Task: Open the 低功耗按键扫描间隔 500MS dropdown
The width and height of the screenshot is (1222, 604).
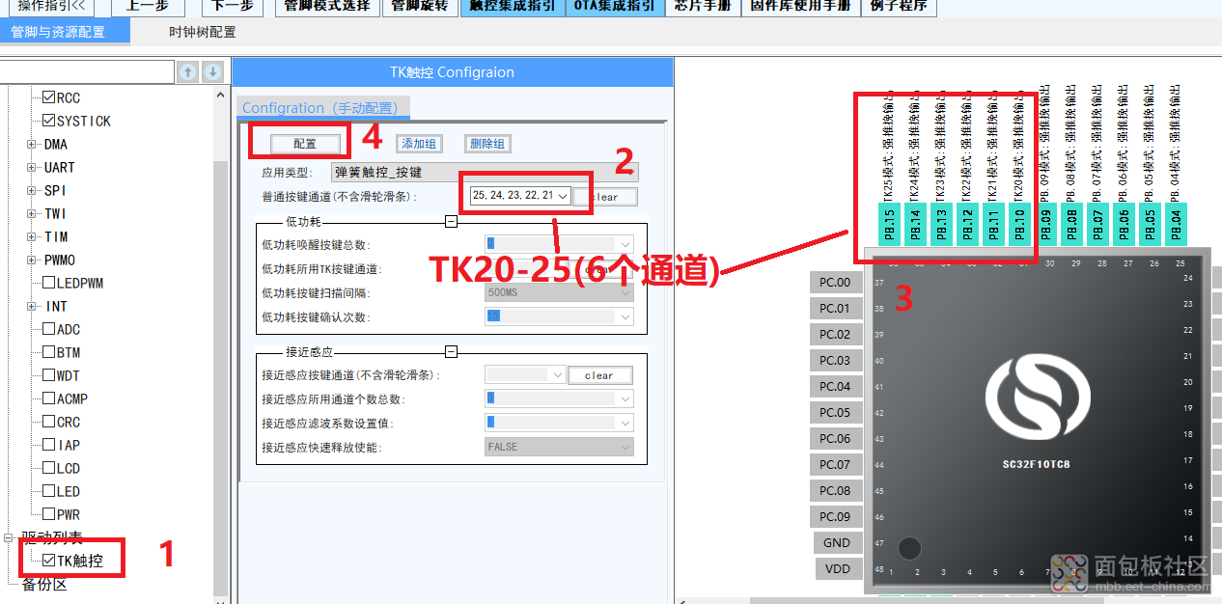Action: pos(625,292)
